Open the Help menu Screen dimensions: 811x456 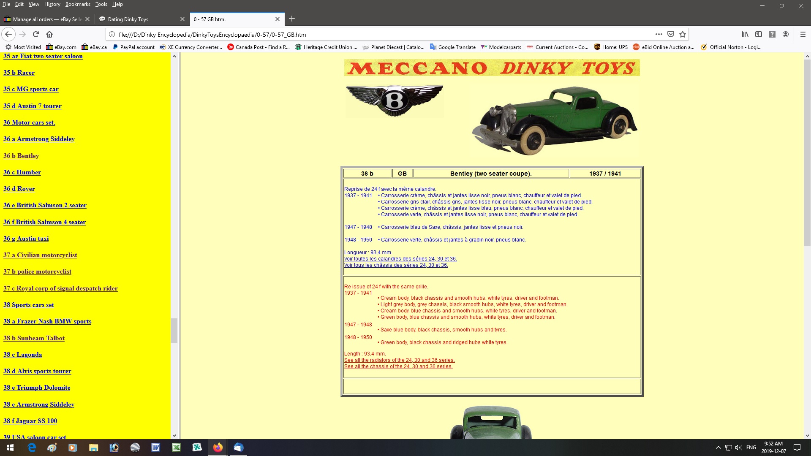point(117,4)
